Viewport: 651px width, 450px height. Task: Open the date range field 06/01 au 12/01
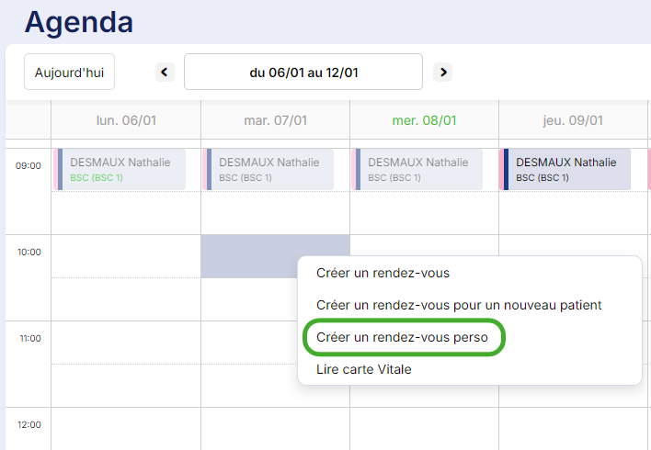tap(303, 72)
